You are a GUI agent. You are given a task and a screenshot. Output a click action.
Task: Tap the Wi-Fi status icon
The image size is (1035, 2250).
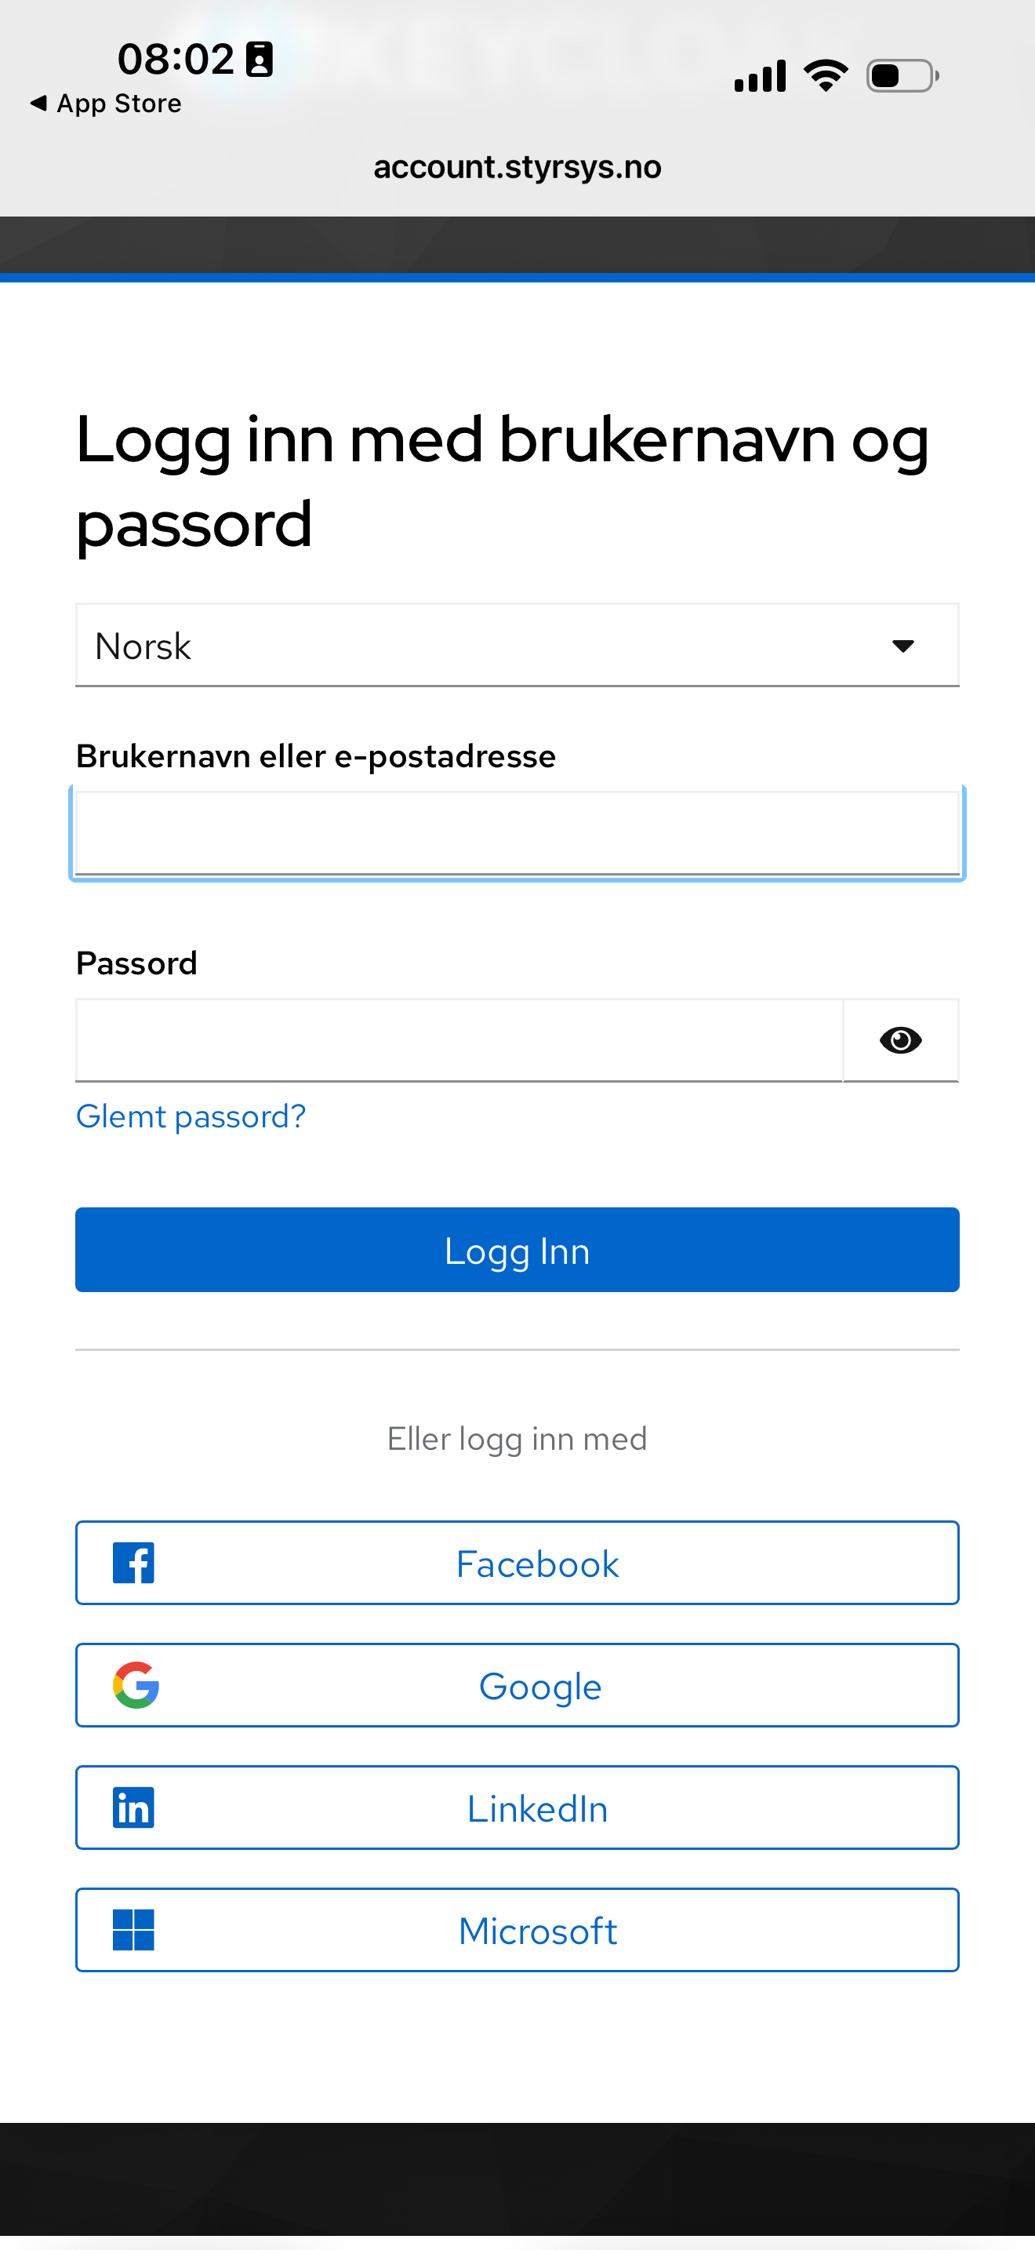[x=826, y=76]
